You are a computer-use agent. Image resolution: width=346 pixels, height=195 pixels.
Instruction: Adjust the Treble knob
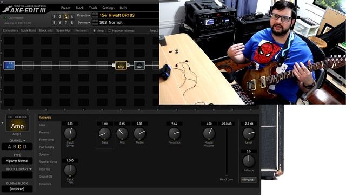point(139,134)
